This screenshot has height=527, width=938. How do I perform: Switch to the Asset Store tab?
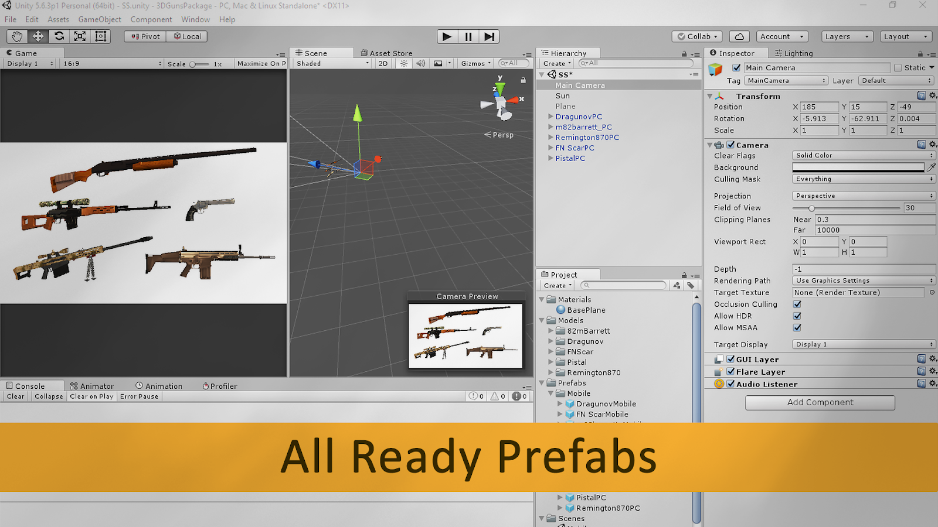387,53
